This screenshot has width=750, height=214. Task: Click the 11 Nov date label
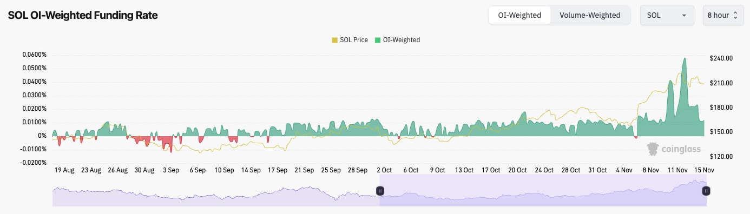click(x=677, y=170)
